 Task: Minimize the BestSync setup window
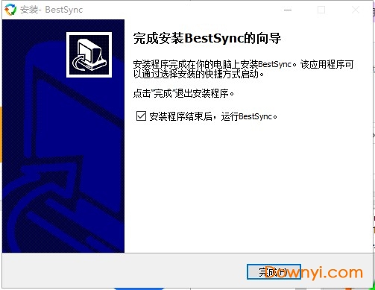288,10
